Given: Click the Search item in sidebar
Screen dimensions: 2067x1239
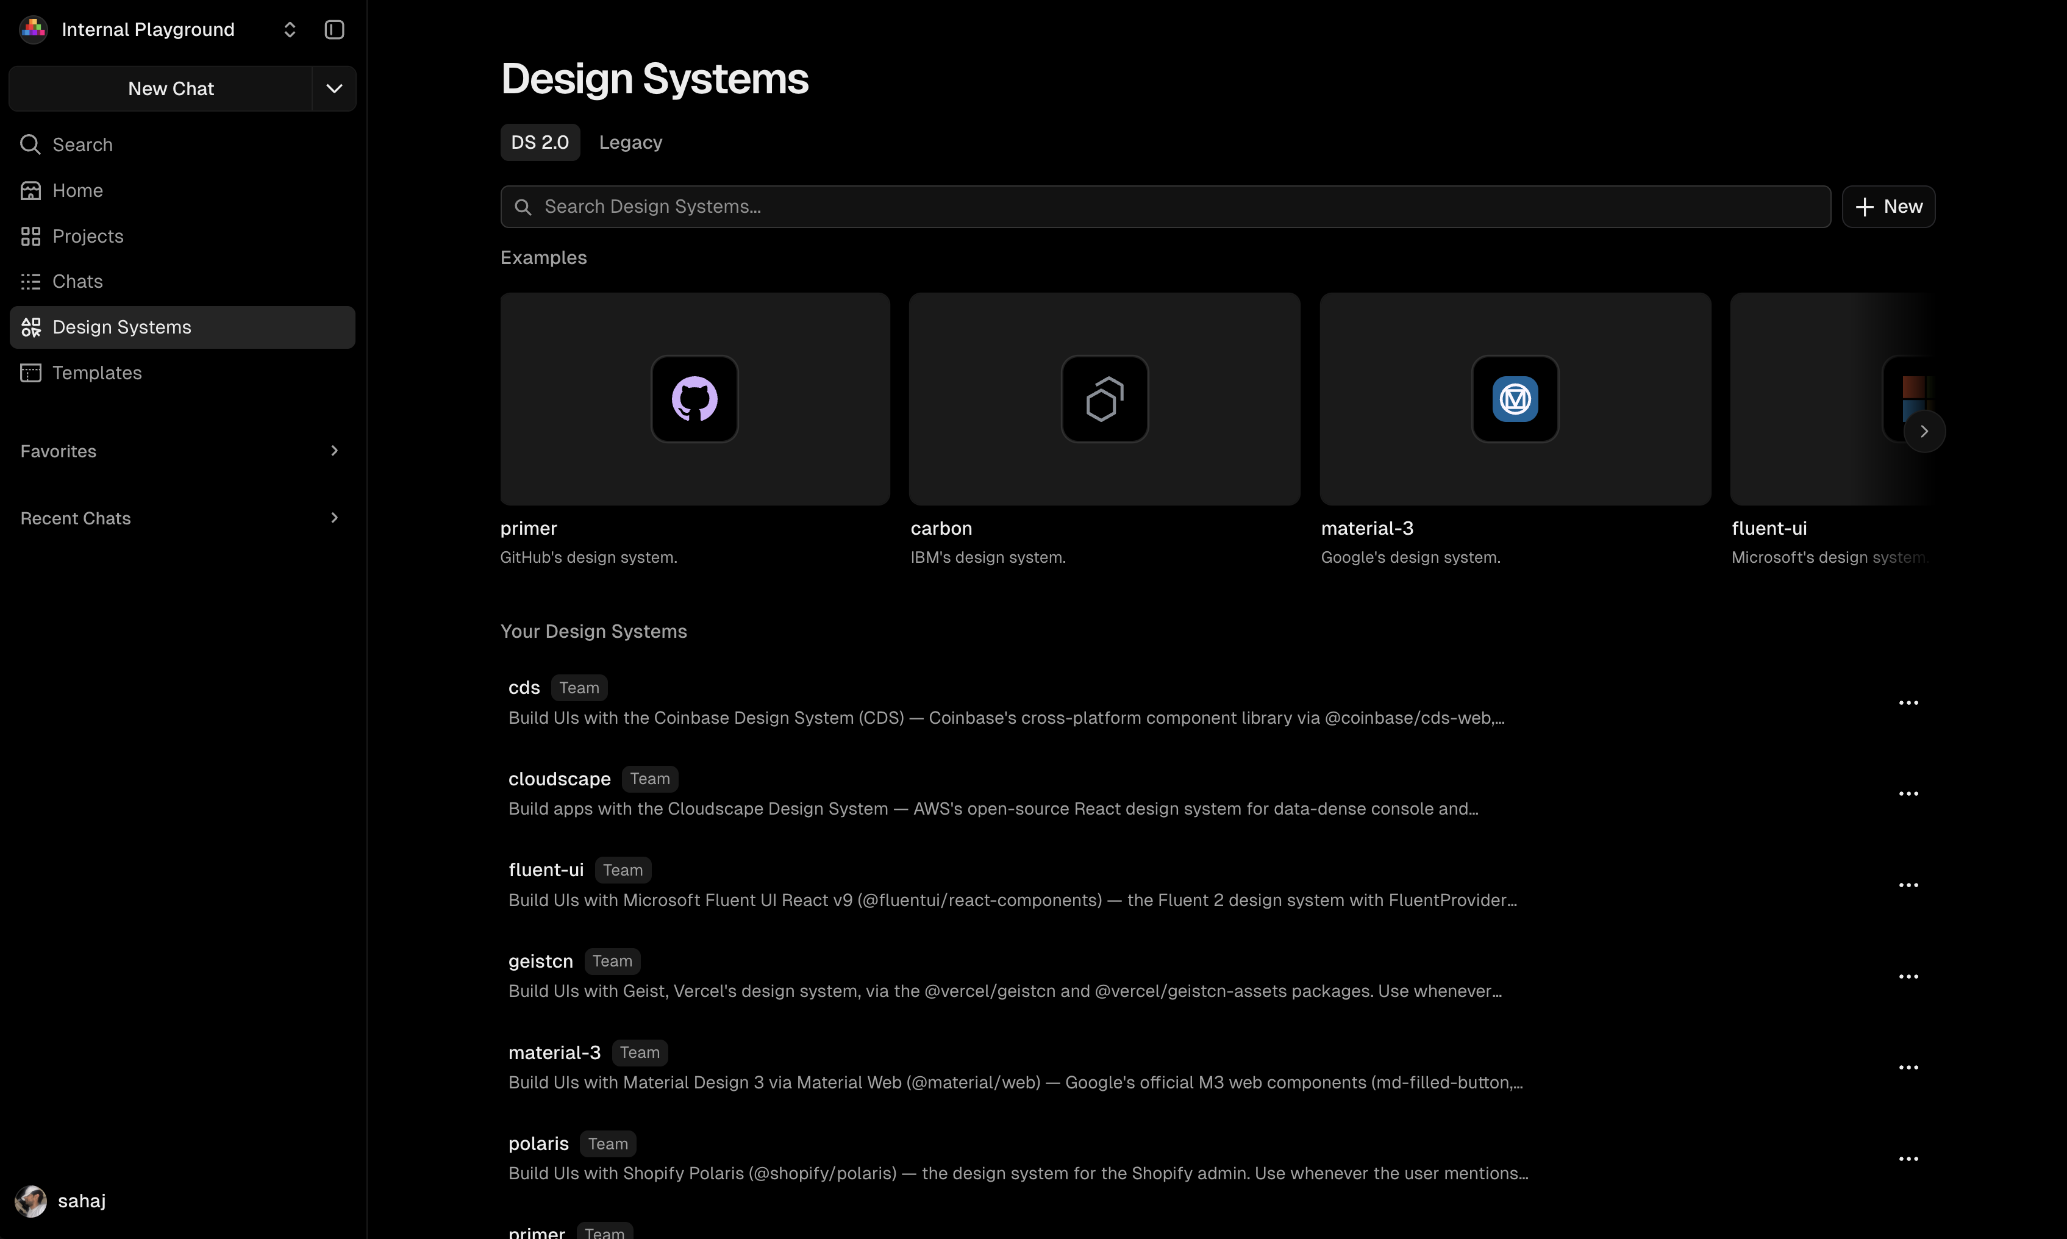Looking at the screenshot, I should coord(182,145).
